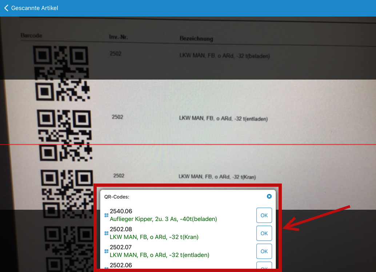Select entry number 2502.07
Screen dimensions: 376x272
(121, 247)
